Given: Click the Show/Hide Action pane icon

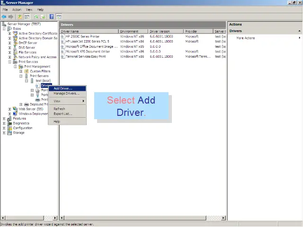Looking at the screenshot, I should click(x=59, y=17).
